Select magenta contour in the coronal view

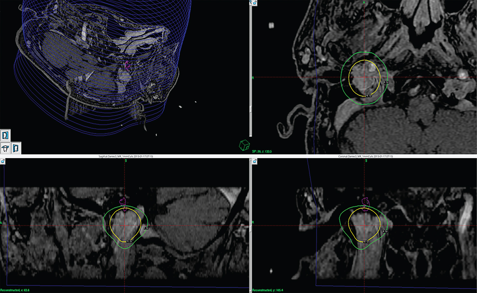click(x=366, y=201)
